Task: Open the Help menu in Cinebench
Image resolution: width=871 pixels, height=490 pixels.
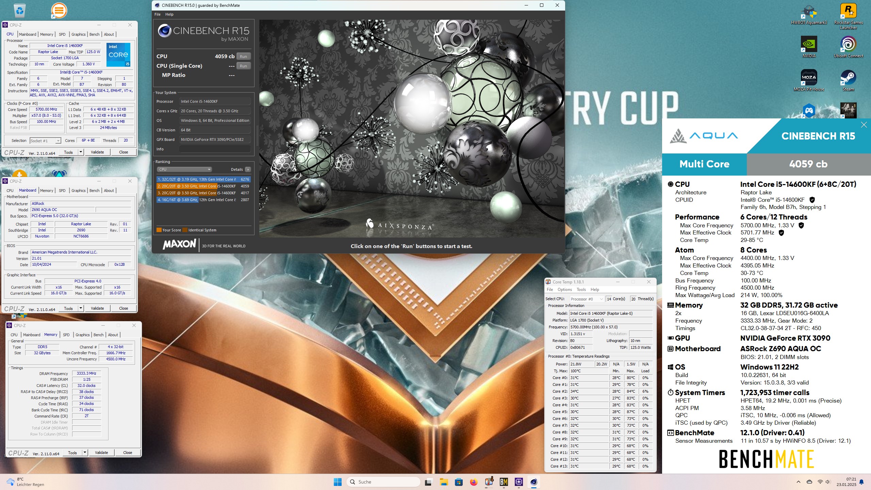Action: (169, 14)
